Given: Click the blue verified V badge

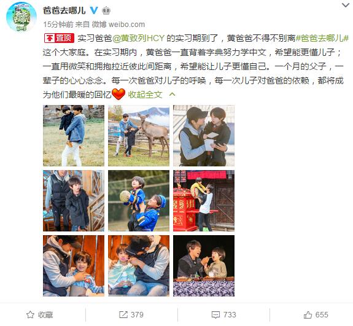Looking at the screenshot, I should coord(94,10).
